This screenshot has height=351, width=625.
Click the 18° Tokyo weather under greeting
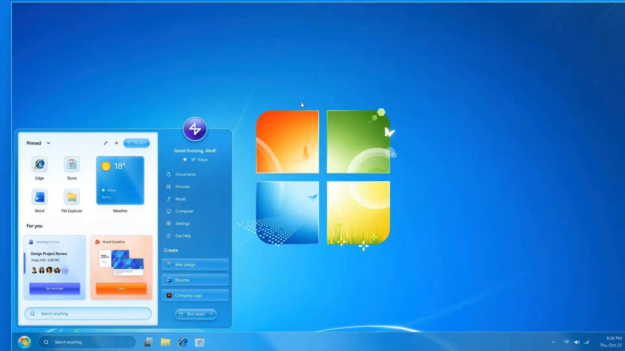pos(195,160)
